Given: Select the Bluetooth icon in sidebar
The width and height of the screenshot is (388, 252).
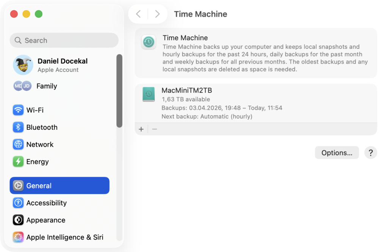Looking at the screenshot, I should [x=18, y=127].
